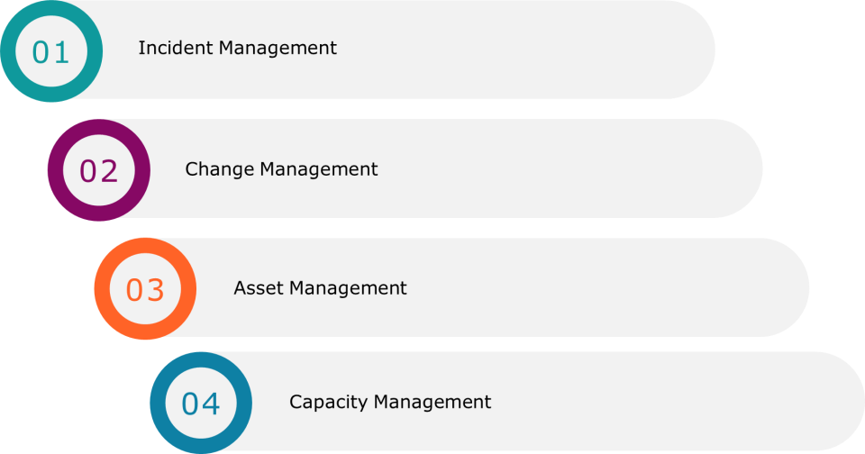Select the 04 number badge
Screen dimensions: 865x454
pos(200,403)
